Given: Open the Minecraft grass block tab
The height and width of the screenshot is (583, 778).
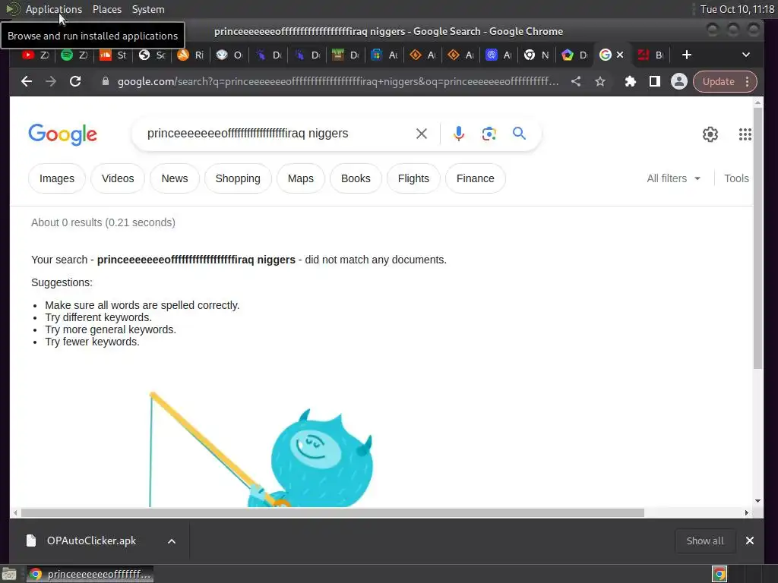Looking at the screenshot, I should coord(345,55).
